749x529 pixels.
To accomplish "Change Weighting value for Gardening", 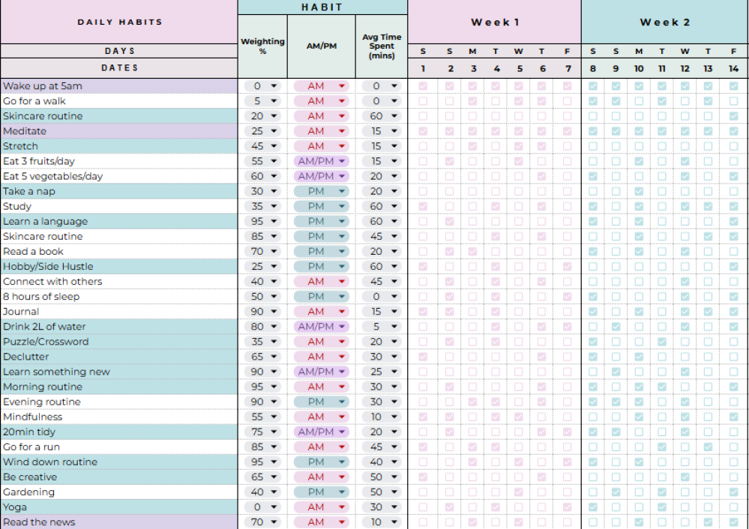I will click(x=274, y=492).
